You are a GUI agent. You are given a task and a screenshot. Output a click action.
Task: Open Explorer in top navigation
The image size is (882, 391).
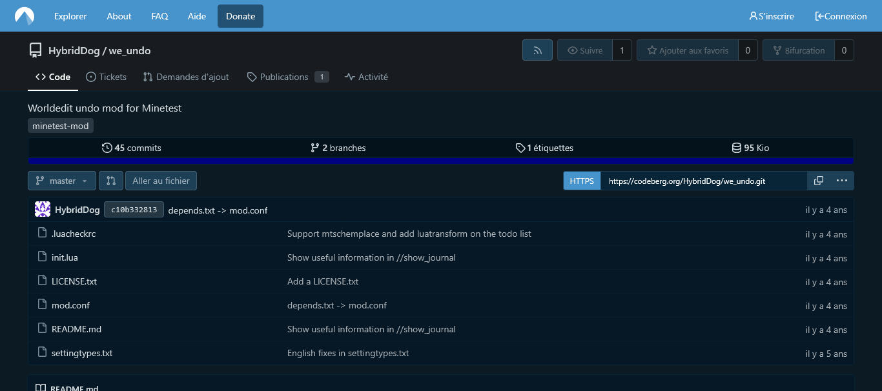[x=70, y=16]
